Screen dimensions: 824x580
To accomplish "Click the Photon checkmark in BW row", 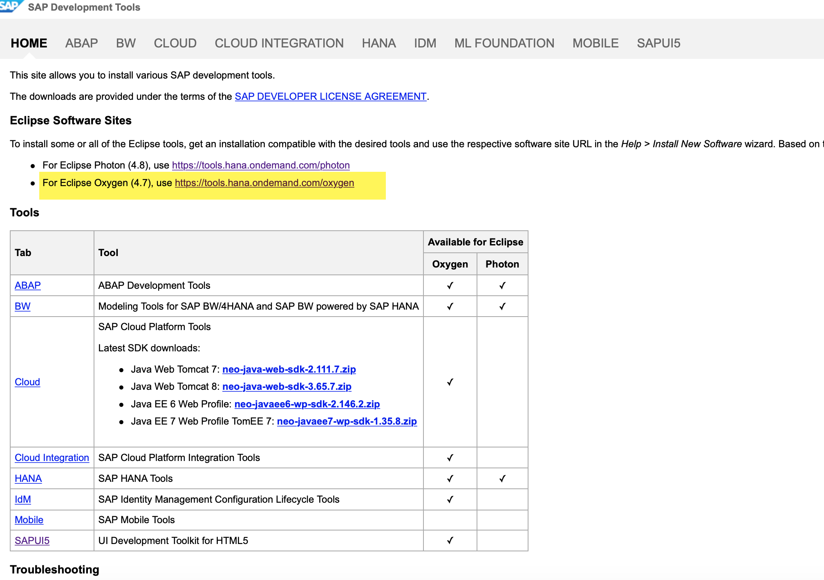I will 502,306.
